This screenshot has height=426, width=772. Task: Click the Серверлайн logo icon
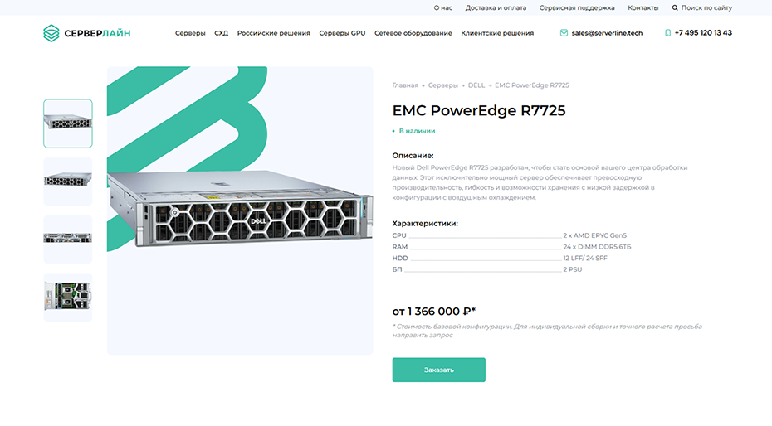point(51,33)
